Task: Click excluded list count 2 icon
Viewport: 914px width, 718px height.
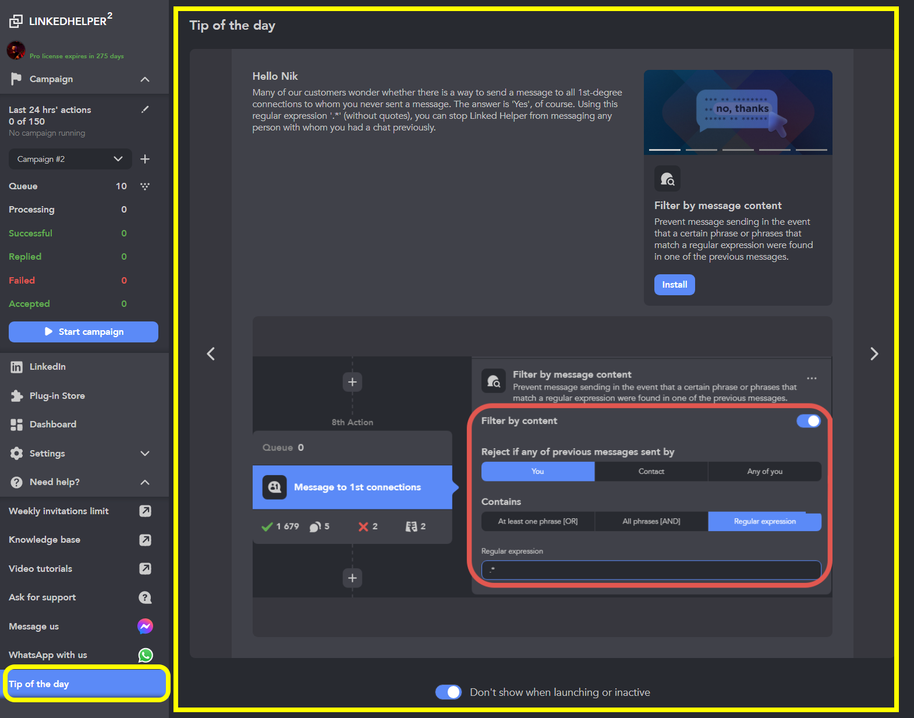Action: point(411,526)
